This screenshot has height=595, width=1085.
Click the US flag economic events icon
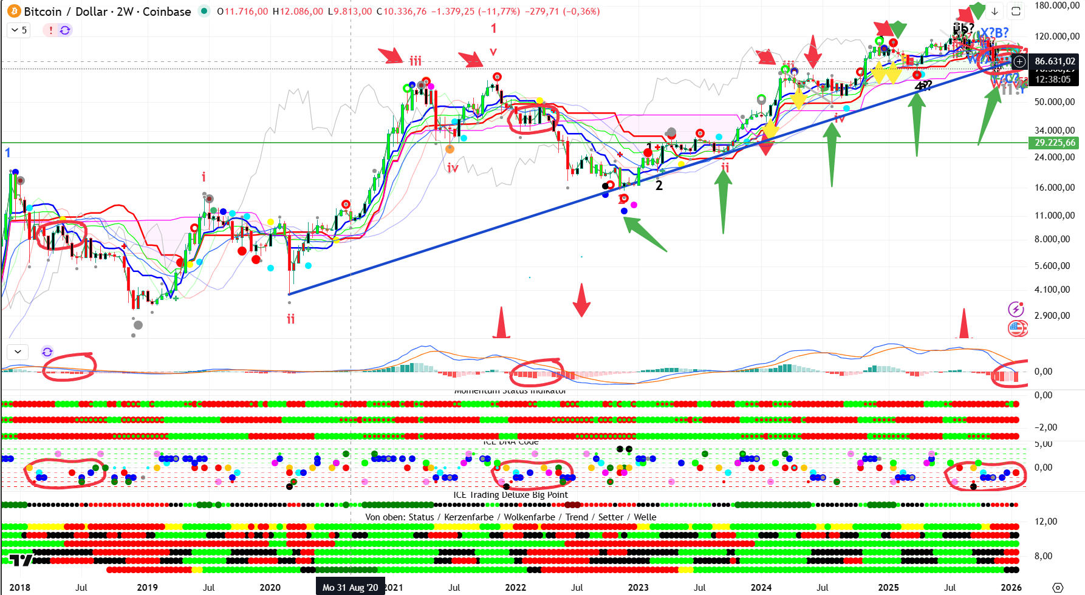pos(1016,328)
